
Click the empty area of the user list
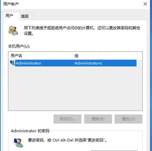coord(75,88)
